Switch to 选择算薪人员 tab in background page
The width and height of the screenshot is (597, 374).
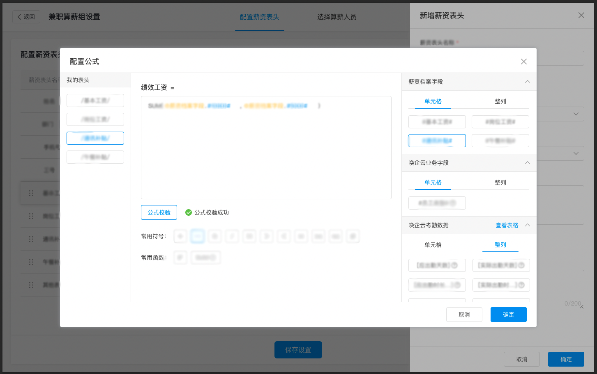(x=337, y=17)
